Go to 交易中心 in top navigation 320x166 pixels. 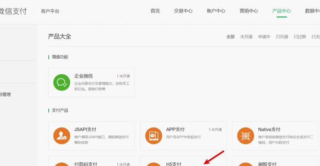coord(183,11)
